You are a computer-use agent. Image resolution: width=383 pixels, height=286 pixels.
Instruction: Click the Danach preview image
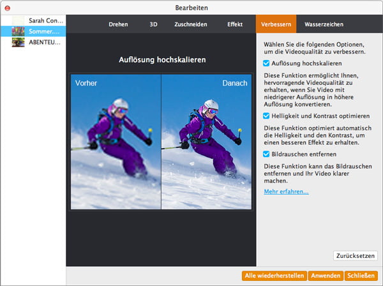tap(206, 142)
